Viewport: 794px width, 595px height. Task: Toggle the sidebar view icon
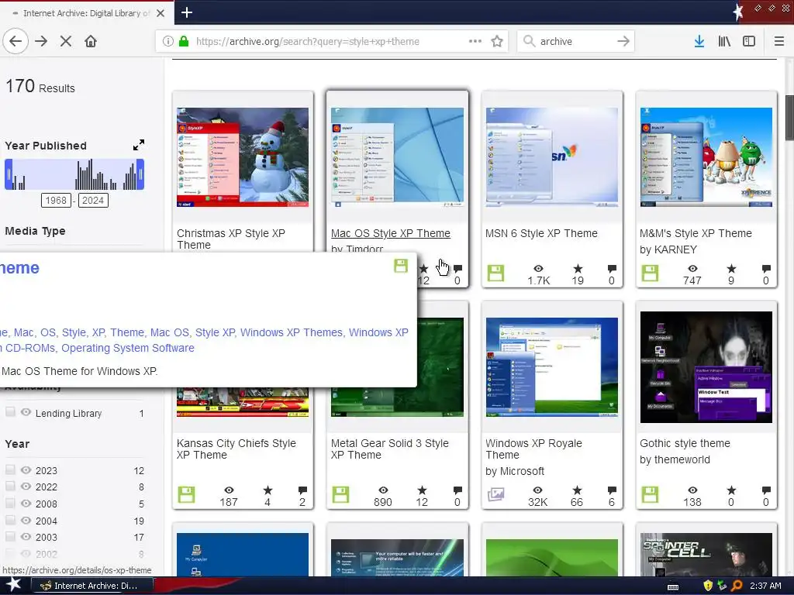[x=749, y=41]
